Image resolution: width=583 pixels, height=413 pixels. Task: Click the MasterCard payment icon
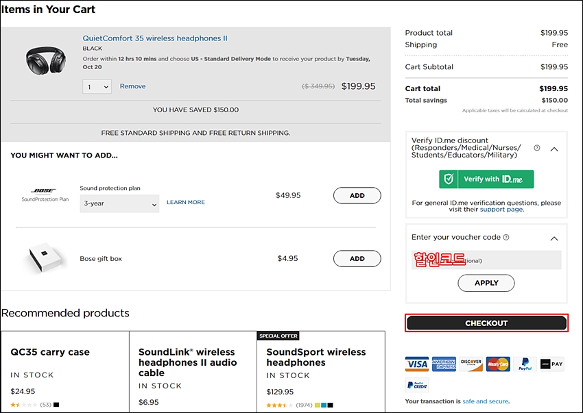coord(498,364)
